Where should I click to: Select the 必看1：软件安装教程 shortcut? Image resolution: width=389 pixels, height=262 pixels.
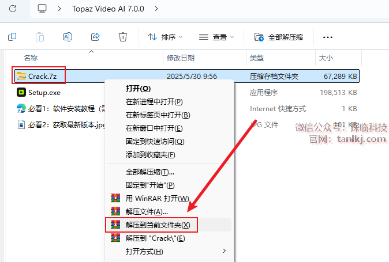(66, 109)
